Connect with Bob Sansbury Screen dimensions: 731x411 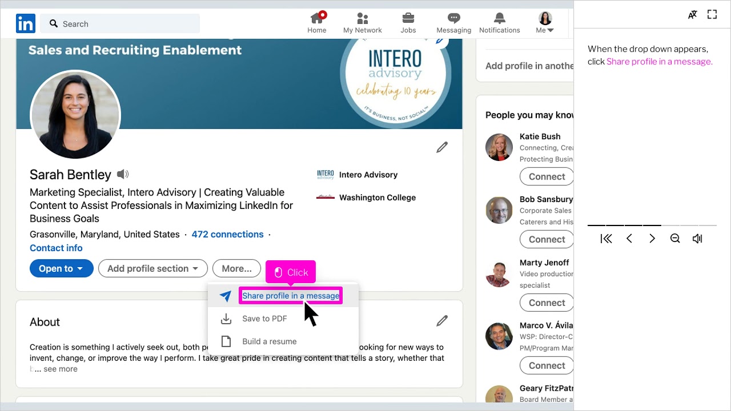[x=547, y=239]
